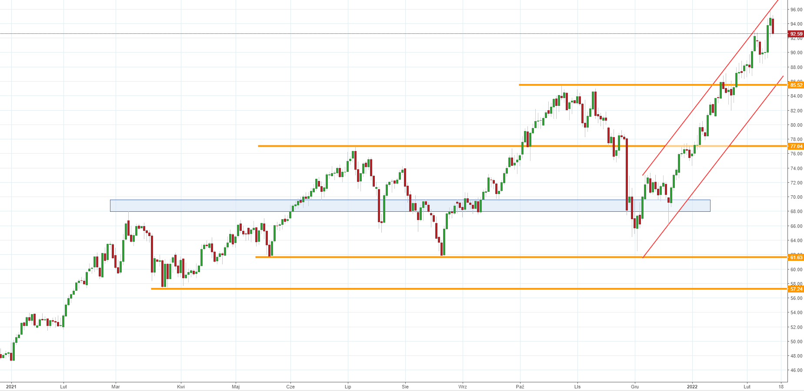This screenshot has height=391, width=804.
Task: Select the lower red channel trendline
Action: coord(713,167)
